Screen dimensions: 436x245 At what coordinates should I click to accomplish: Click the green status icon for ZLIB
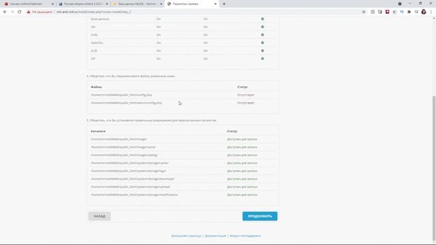coord(262,51)
